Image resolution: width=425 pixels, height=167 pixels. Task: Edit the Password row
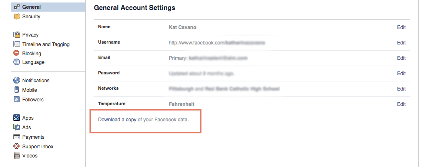tap(401, 74)
